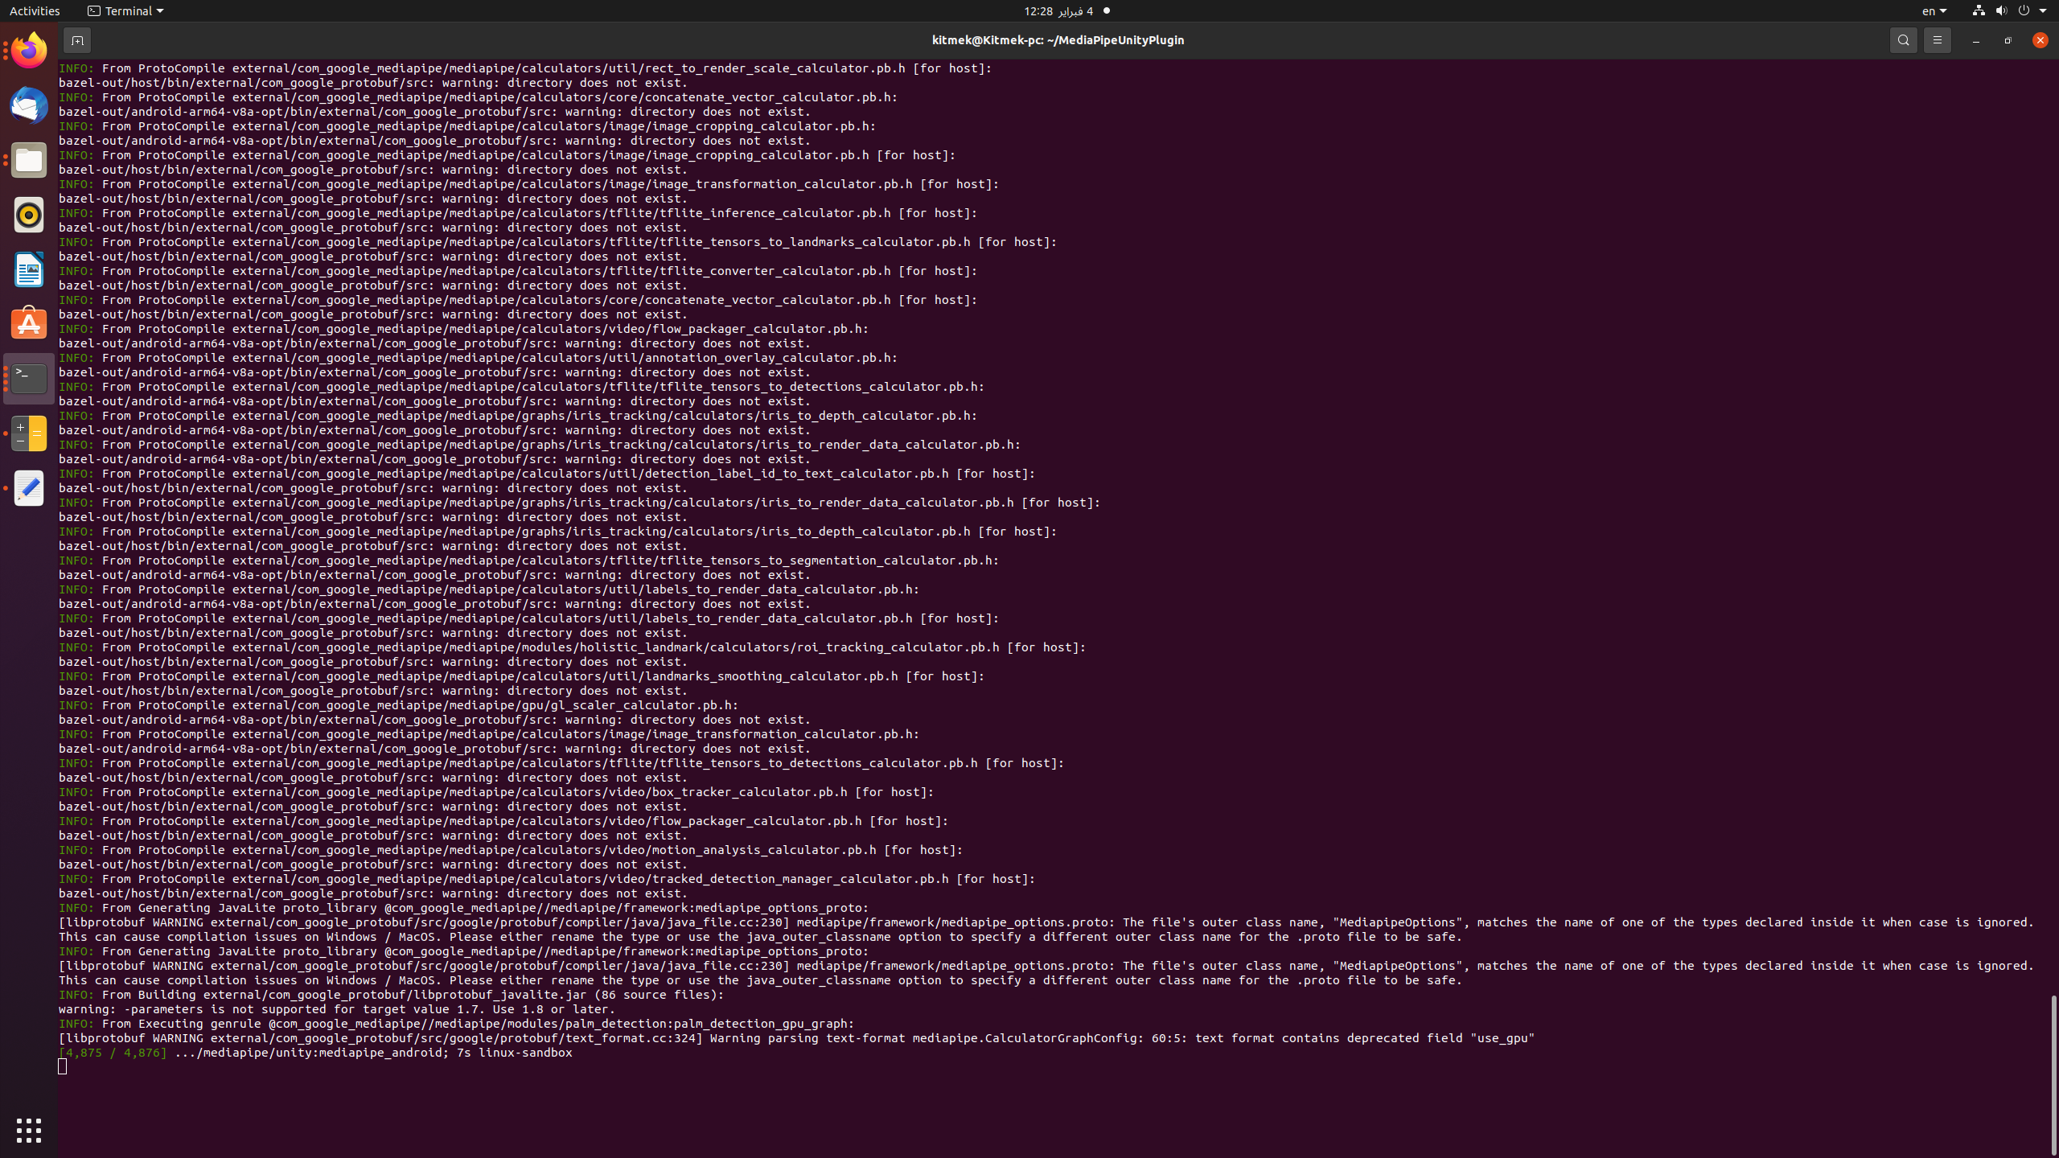Image resolution: width=2059 pixels, height=1158 pixels.
Task: Open a new terminal tab
Action: 77,39
